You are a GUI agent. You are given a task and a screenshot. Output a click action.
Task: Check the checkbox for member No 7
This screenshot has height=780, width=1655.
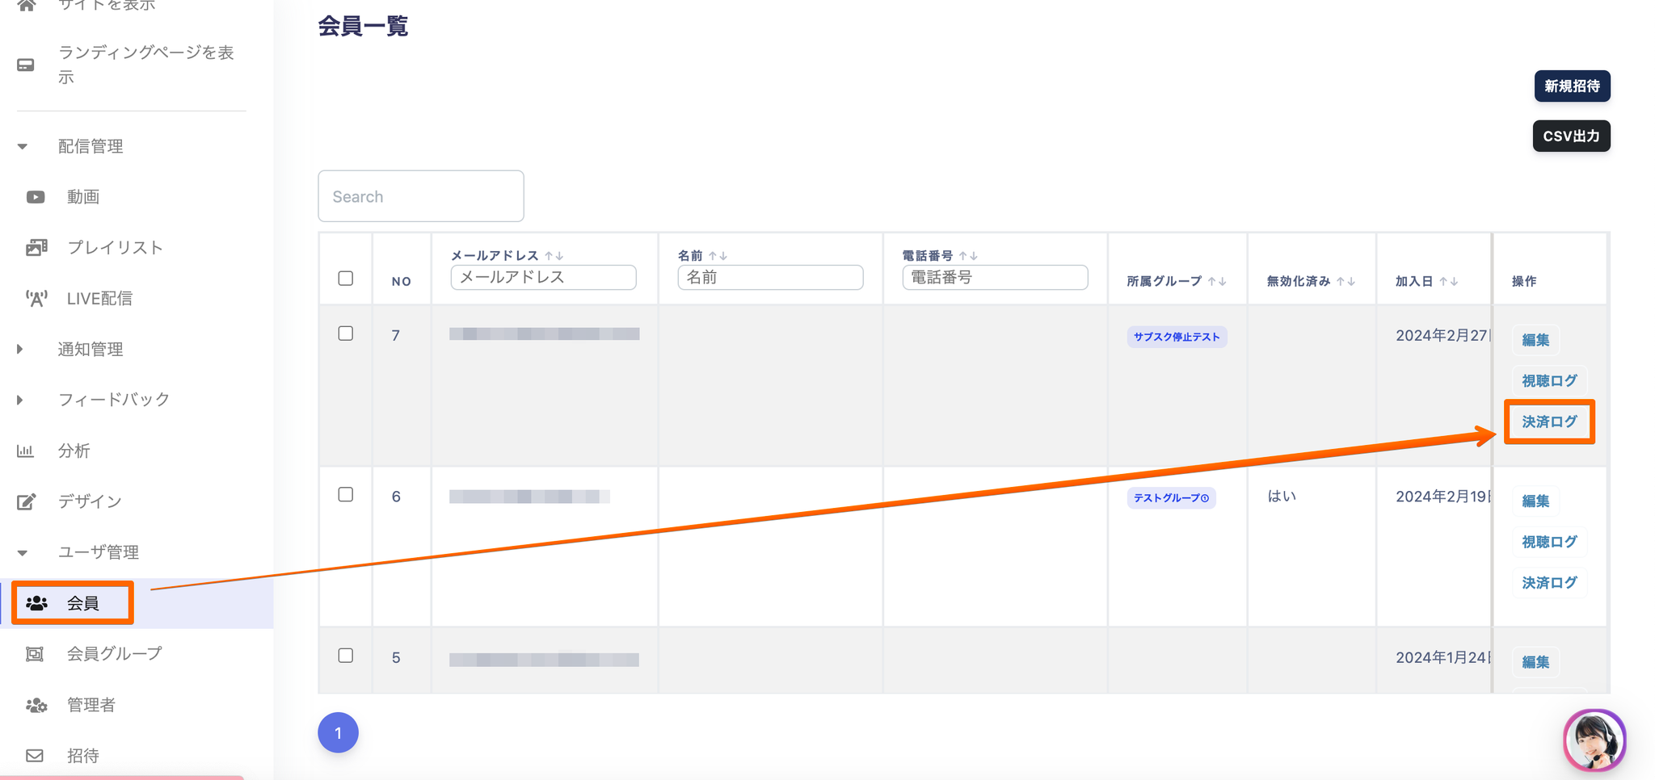point(346,333)
